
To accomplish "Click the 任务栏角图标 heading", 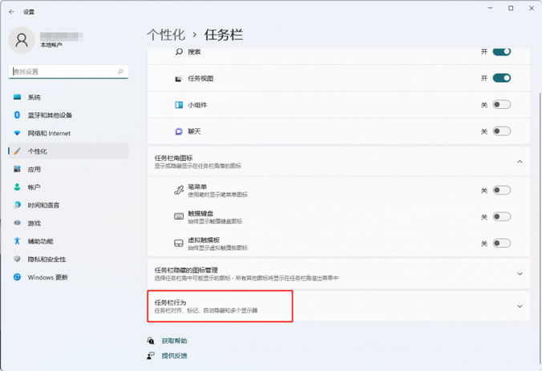I will point(173,158).
